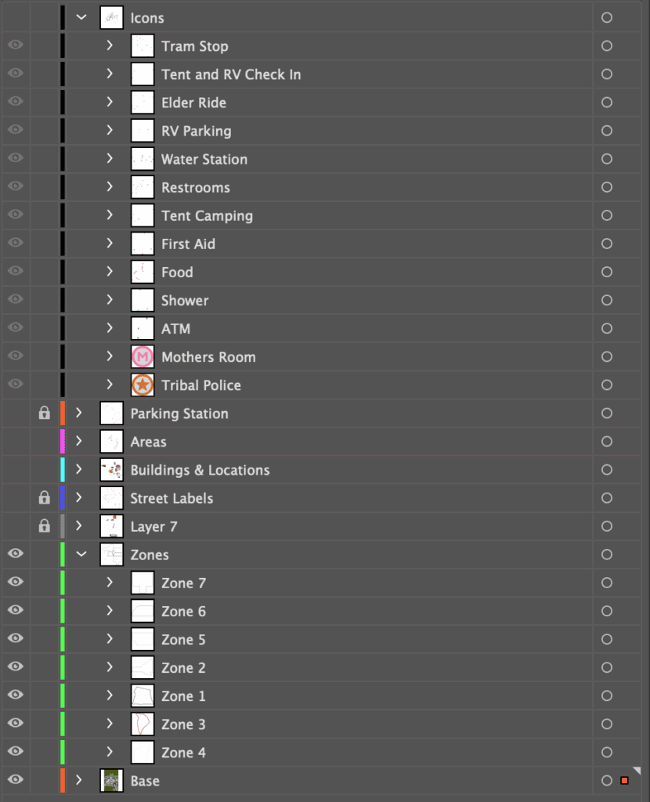
Task: Click the target circle for Base layer
Action: 606,781
